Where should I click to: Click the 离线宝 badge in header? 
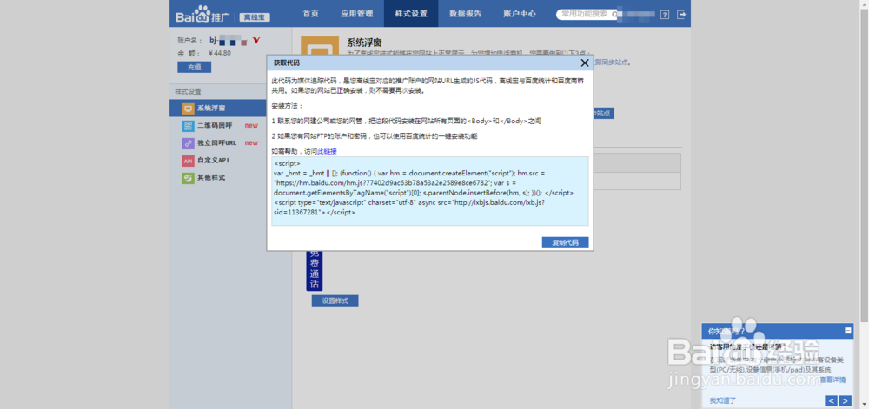pyautogui.click(x=255, y=17)
